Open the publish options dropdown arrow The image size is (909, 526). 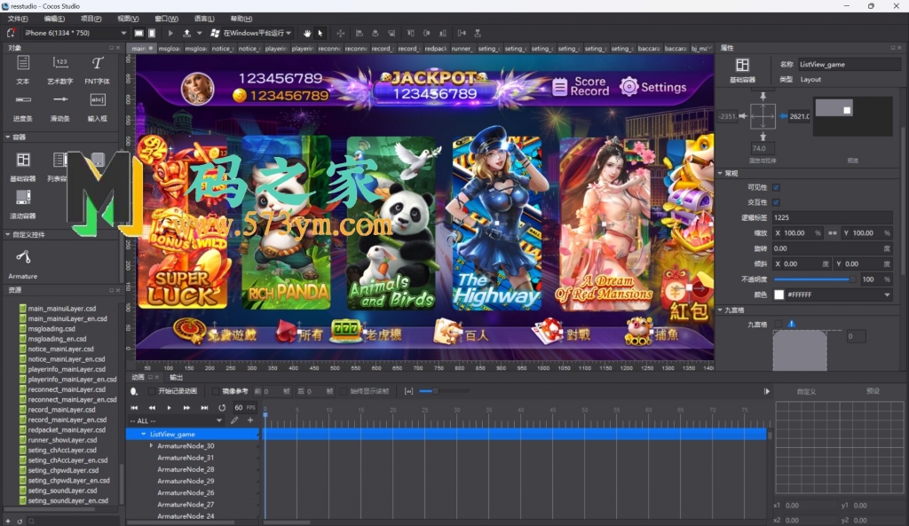pos(200,33)
